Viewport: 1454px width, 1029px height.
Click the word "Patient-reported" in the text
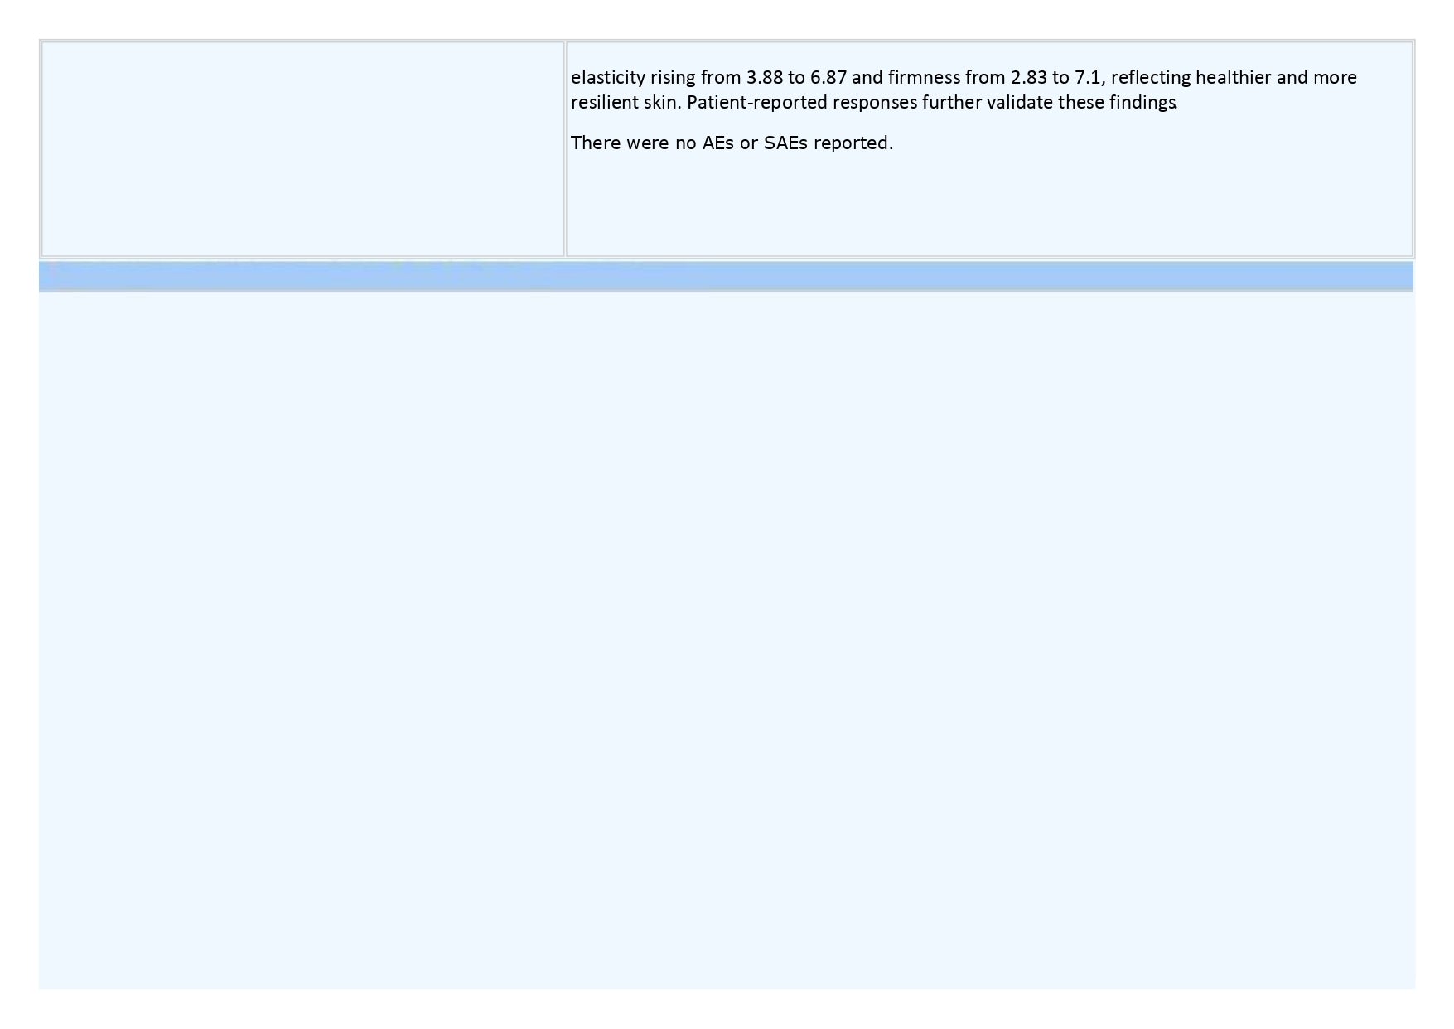756,103
